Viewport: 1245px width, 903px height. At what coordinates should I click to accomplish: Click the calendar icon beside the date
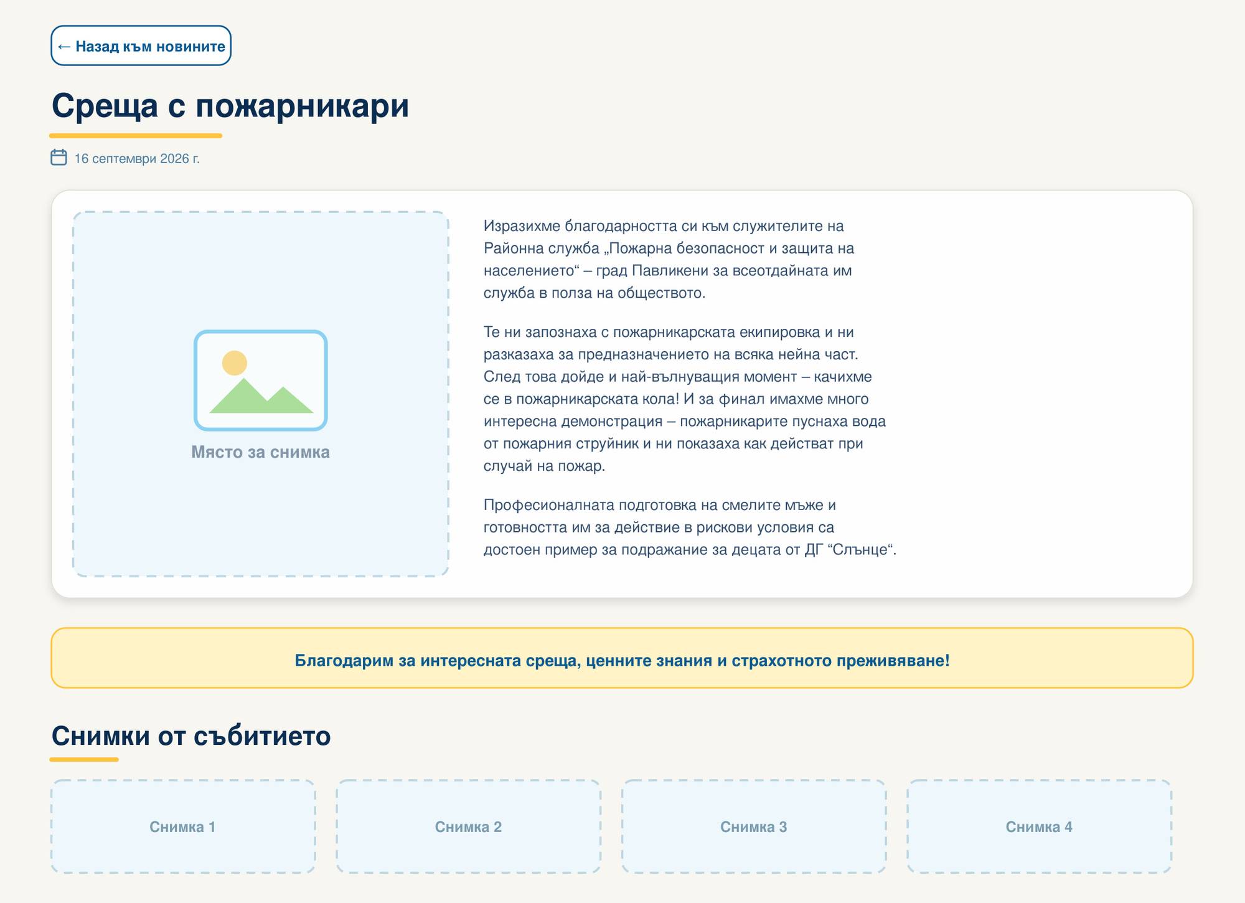pyautogui.click(x=59, y=158)
